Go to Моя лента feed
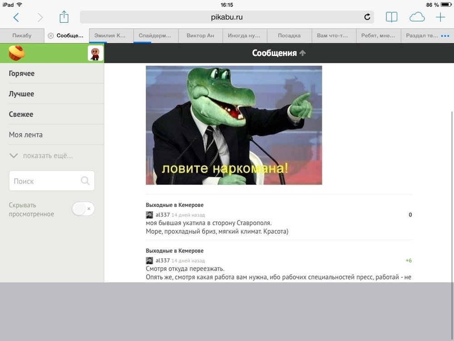The height and width of the screenshot is (341, 454). 26,135
